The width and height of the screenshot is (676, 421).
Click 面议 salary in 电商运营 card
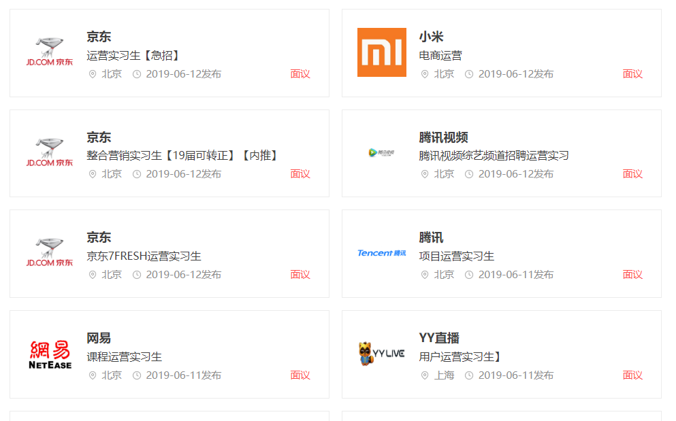632,74
